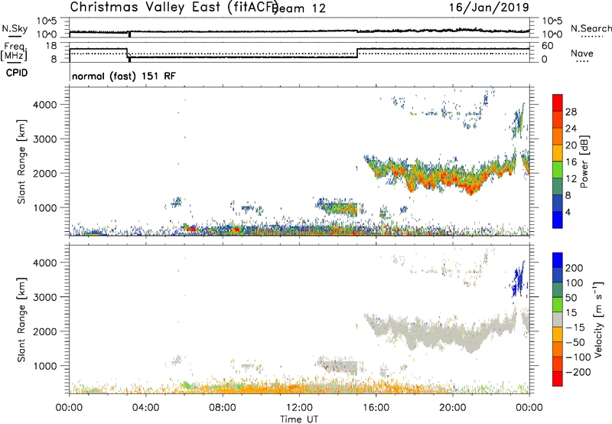Click the -200 tick on Velocity colorbar
The height and width of the screenshot is (424, 612).
[578, 372]
